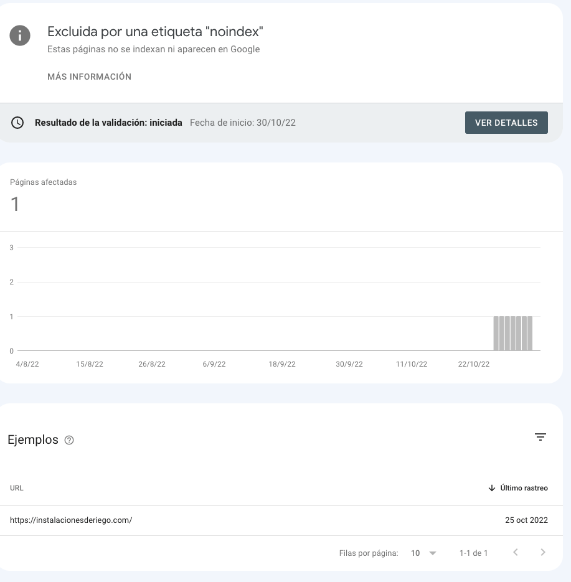Viewport: 571px width, 582px height.
Task: Click the sort arrow beside Último rastreo
Action: click(x=492, y=488)
